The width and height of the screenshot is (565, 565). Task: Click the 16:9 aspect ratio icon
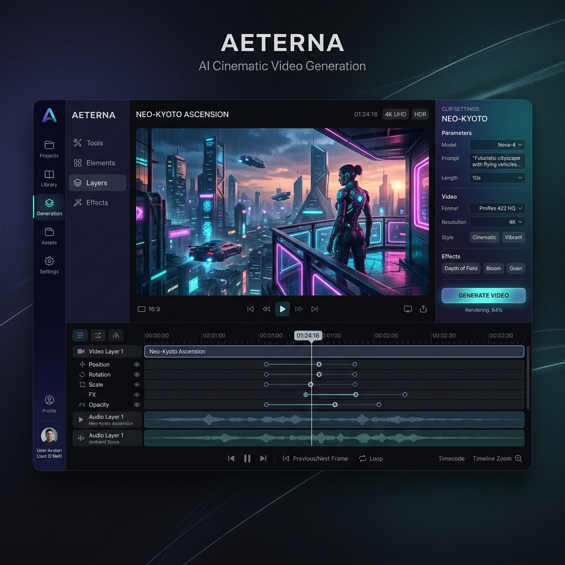[142, 309]
